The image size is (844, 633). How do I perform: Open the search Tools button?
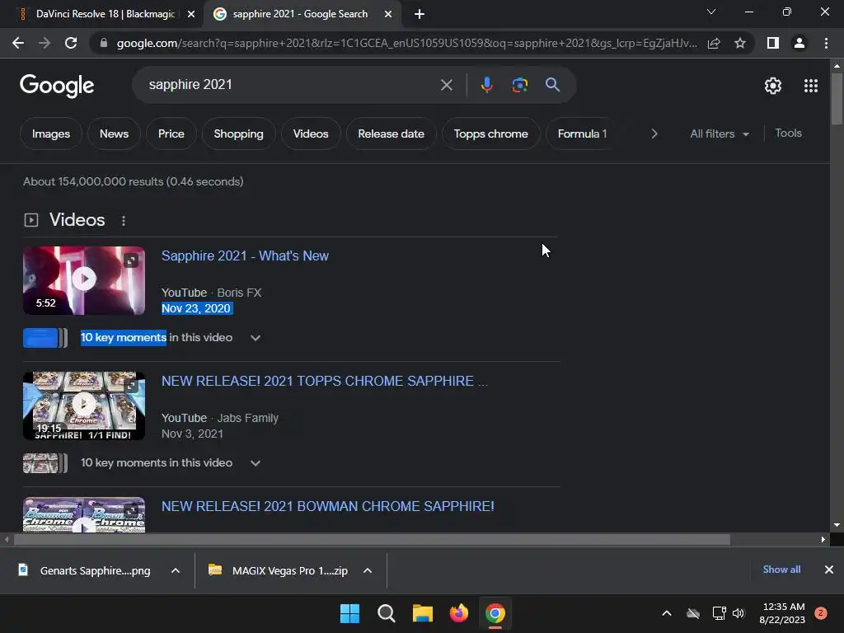click(x=788, y=133)
